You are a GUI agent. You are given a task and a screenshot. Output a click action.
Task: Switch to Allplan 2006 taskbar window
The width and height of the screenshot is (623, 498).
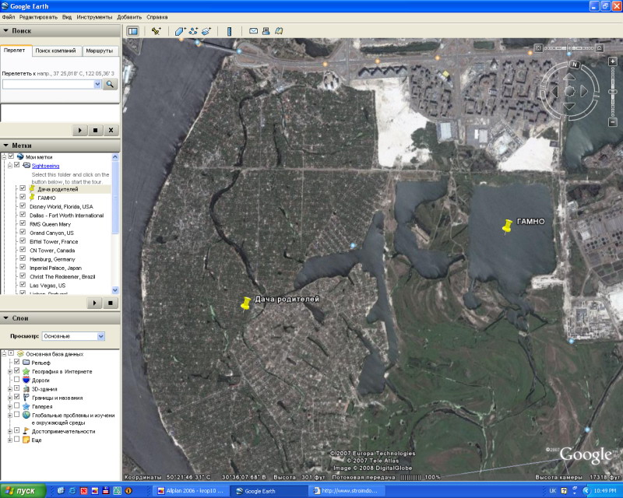[x=191, y=491]
